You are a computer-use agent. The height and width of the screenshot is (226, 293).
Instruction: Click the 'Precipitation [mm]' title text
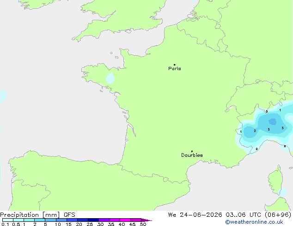(x=30, y=215)
